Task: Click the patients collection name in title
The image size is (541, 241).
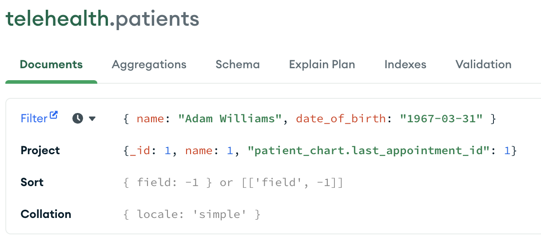Action: click(x=157, y=19)
